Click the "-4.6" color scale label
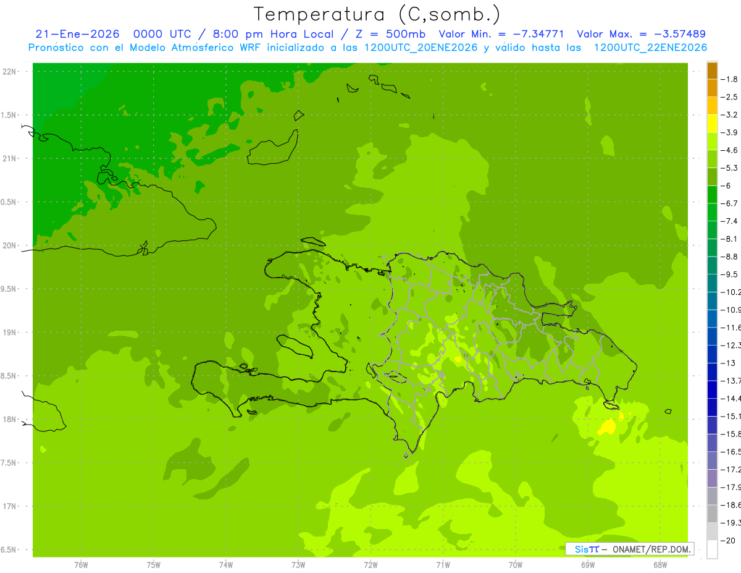This screenshot has width=741, height=573. tap(729, 150)
